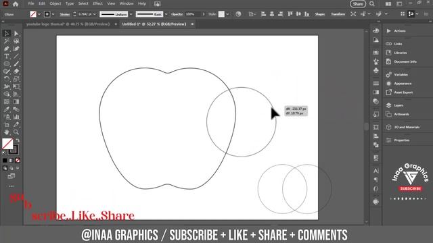Open the Window menu
433x243 pixels.
[x=127, y=3]
